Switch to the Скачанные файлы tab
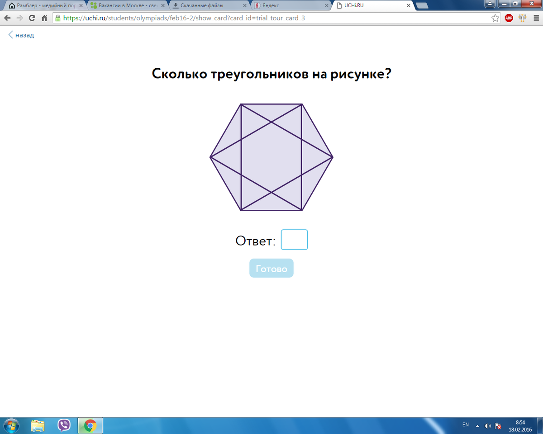543x434 pixels. (206, 5)
